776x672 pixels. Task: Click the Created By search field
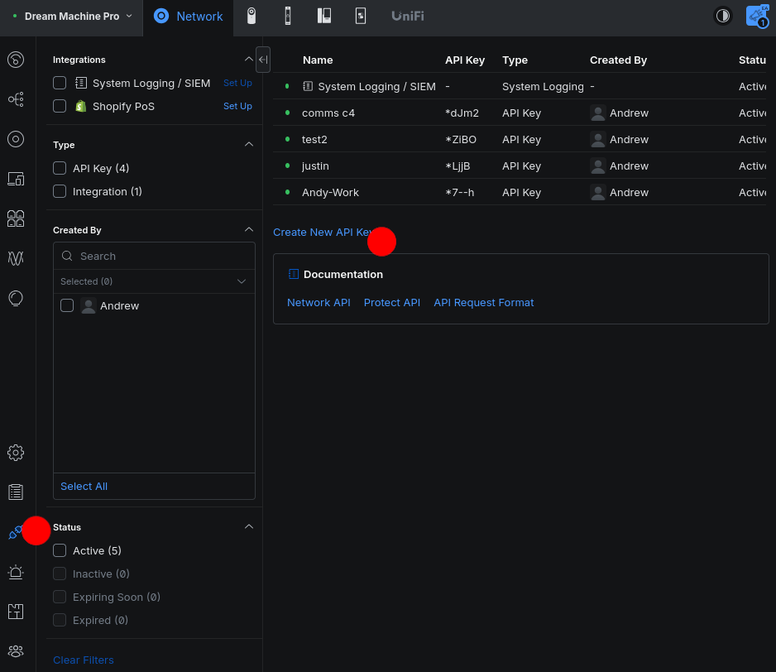(162, 256)
